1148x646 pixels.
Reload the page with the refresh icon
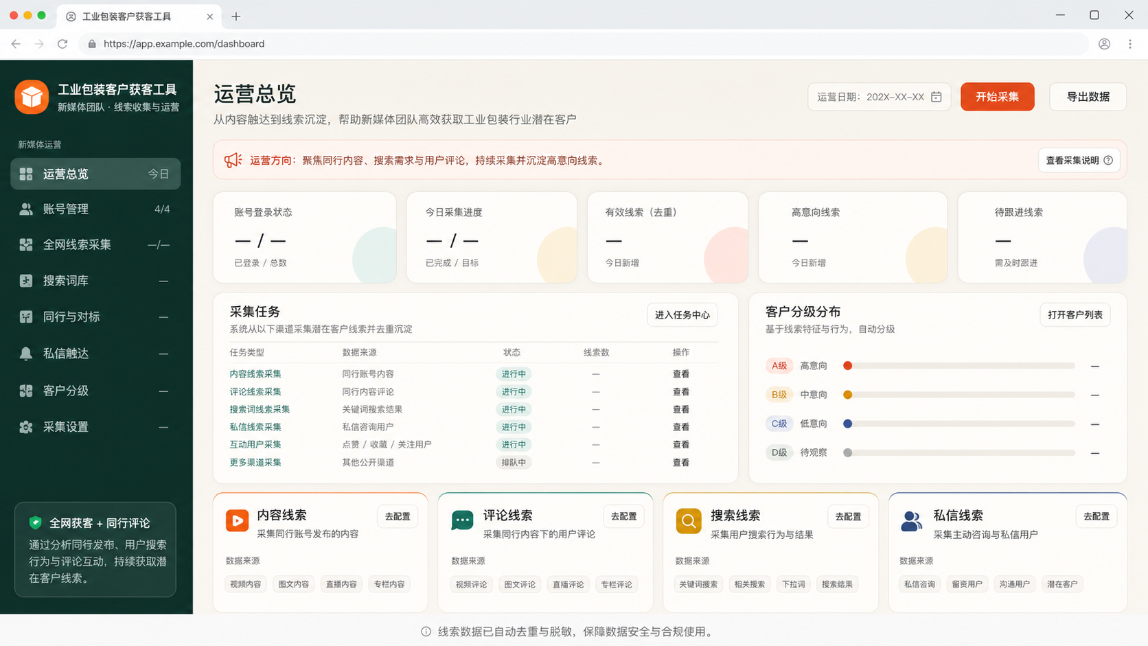click(x=62, y=44)
